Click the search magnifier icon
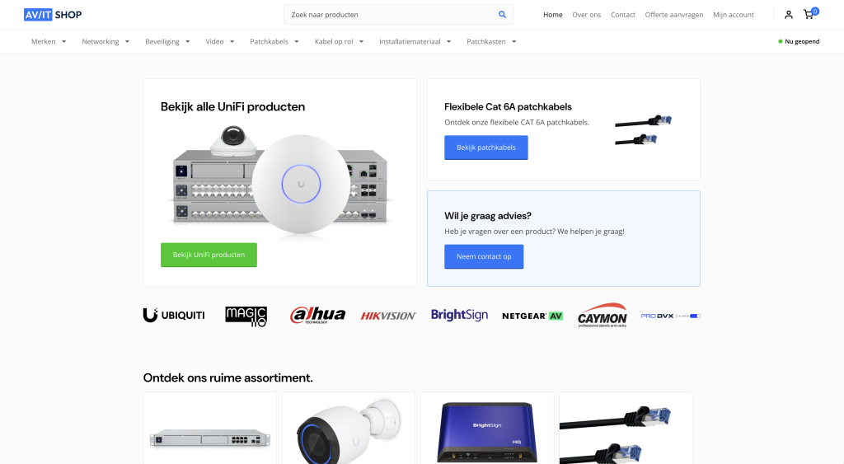Screen dimensions: 844x464 point(502,15)
